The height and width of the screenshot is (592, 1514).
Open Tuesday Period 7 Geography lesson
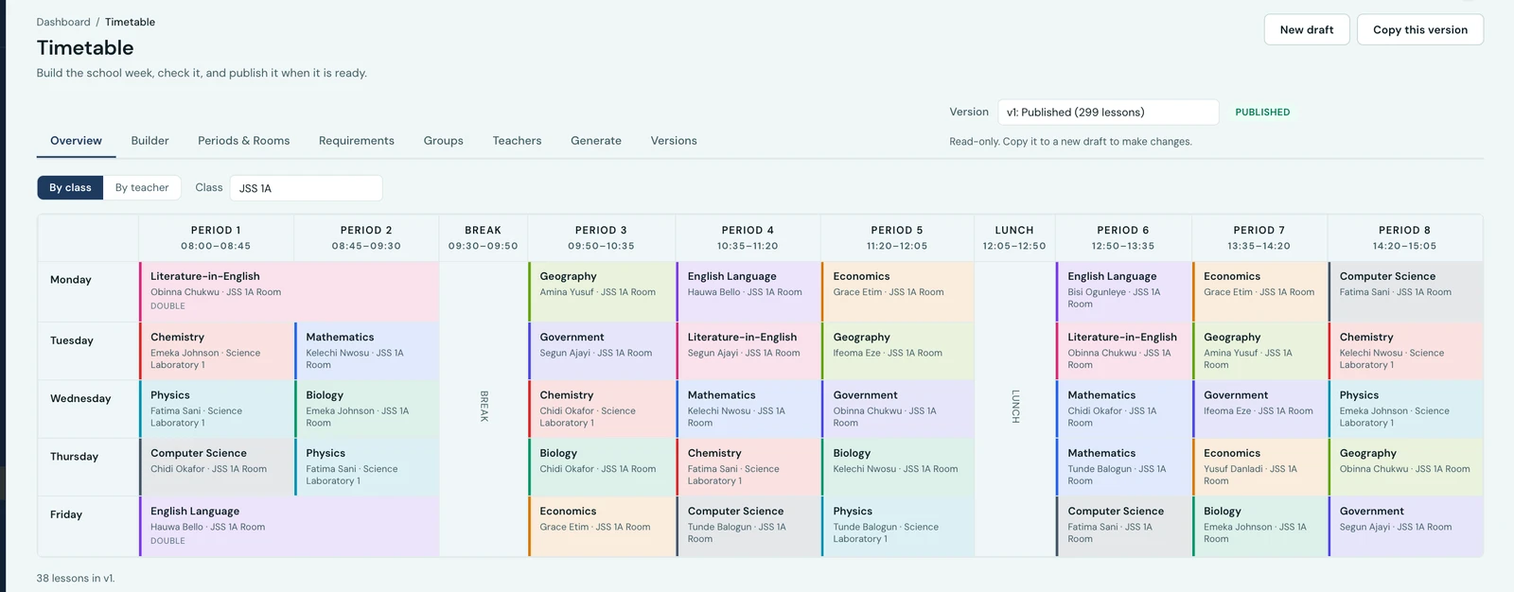click(x=1260, y=351)
